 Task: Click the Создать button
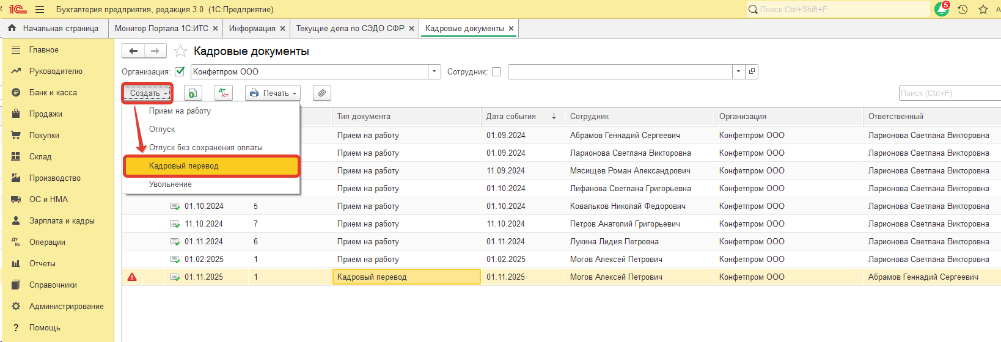click(x=147, y=93)
